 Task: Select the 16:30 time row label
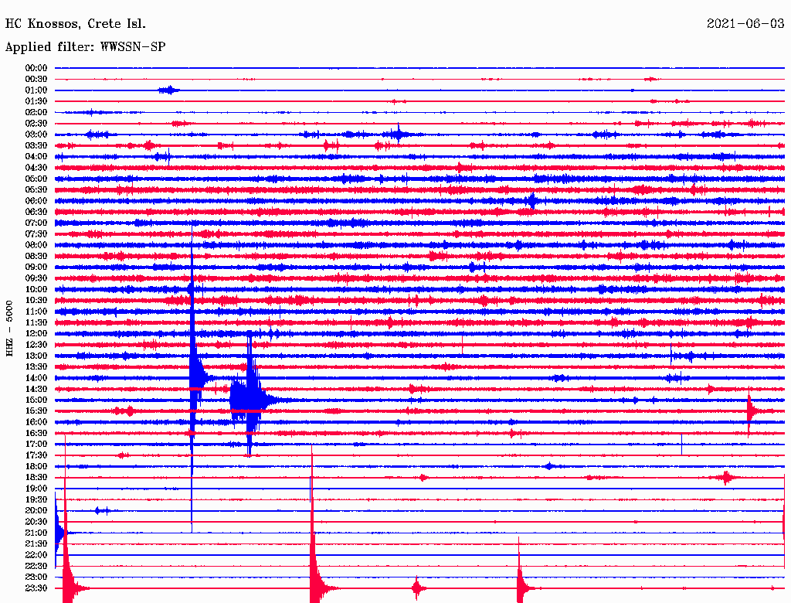[36, 434]
